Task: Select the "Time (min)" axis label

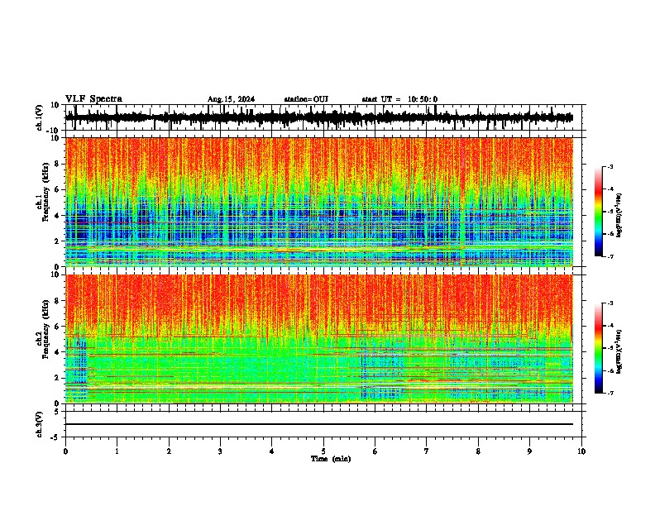Action: coord(331,459)
